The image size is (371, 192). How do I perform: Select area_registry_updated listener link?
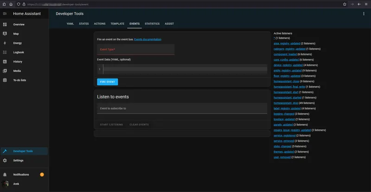(x=287, y=44)
